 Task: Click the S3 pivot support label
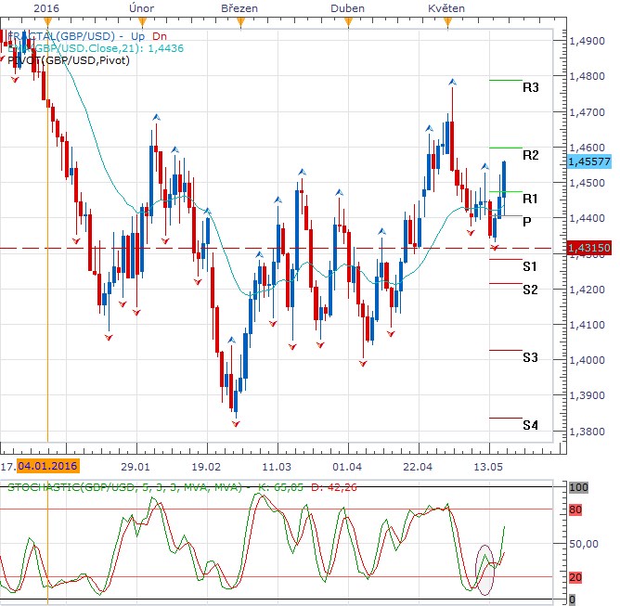point(529,357)
